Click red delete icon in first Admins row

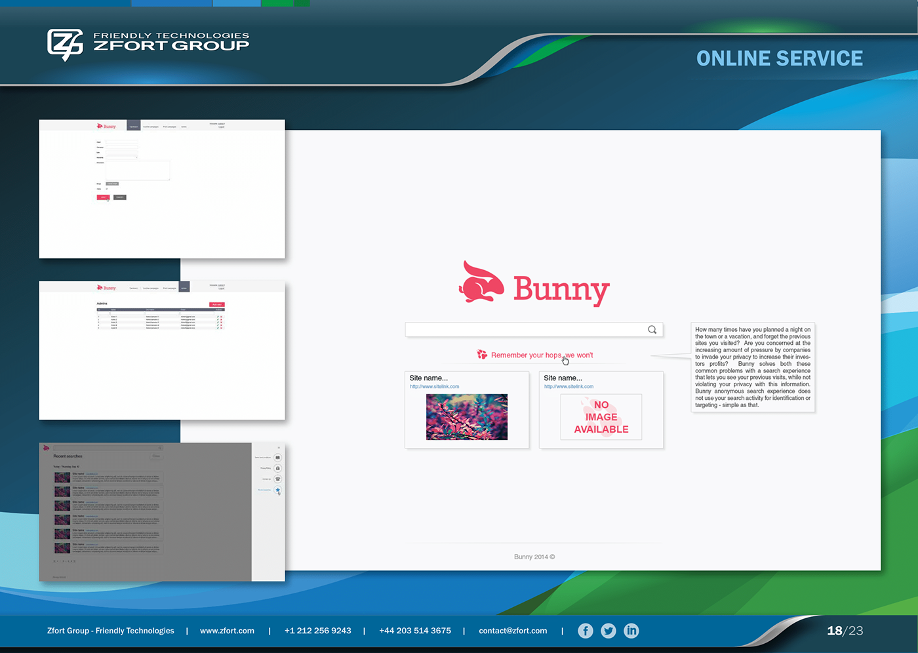coord(221,317)
